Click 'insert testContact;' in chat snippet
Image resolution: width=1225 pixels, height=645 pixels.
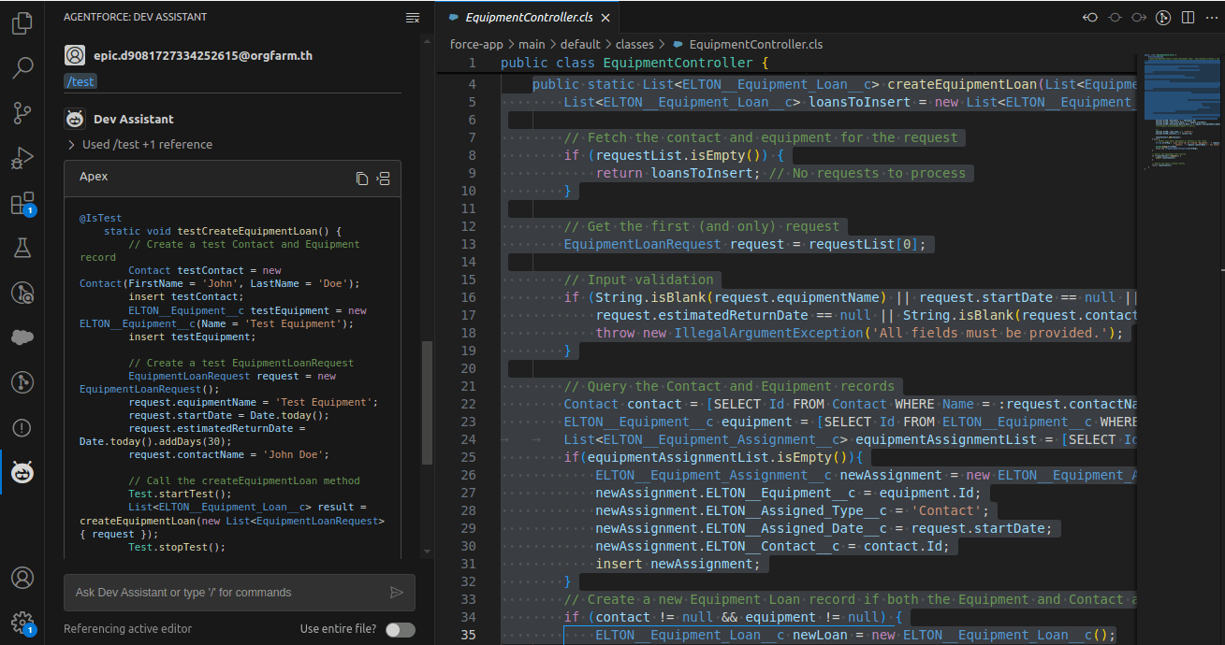click(x=185, y=296)
